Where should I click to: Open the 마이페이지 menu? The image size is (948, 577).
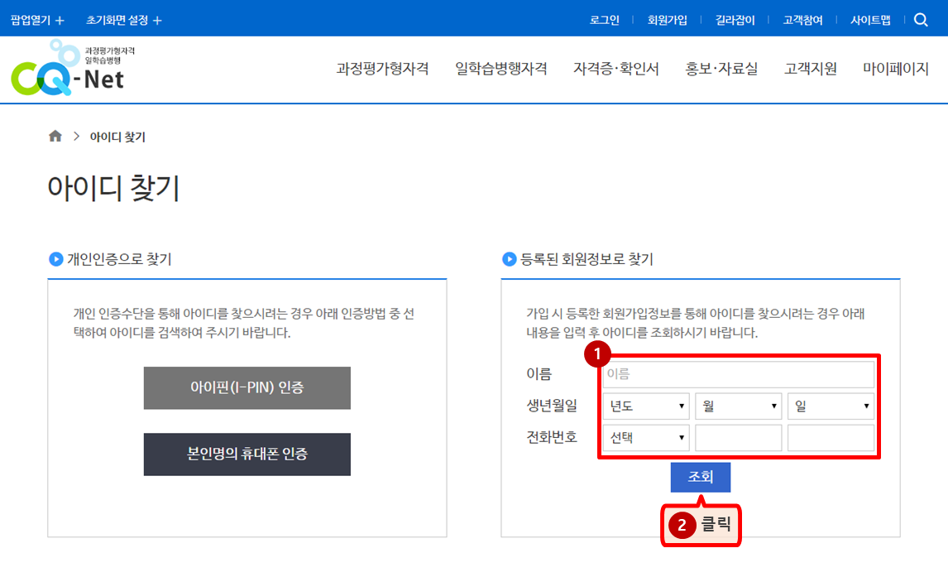click(895, 69)
